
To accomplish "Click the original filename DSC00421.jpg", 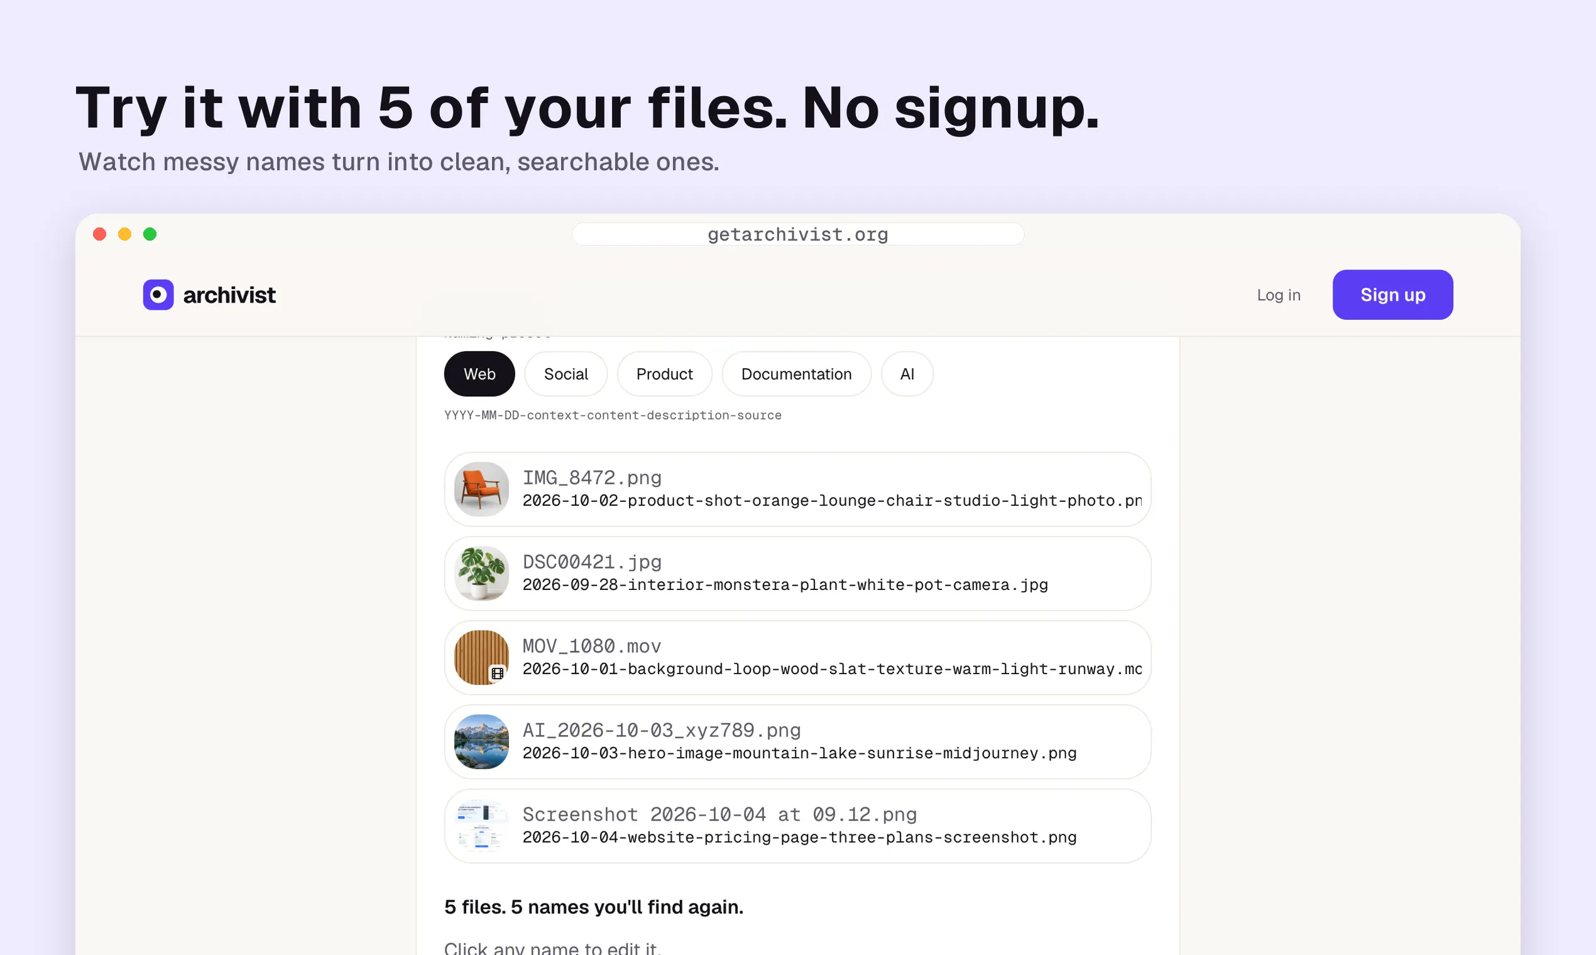I will point(592,562).
